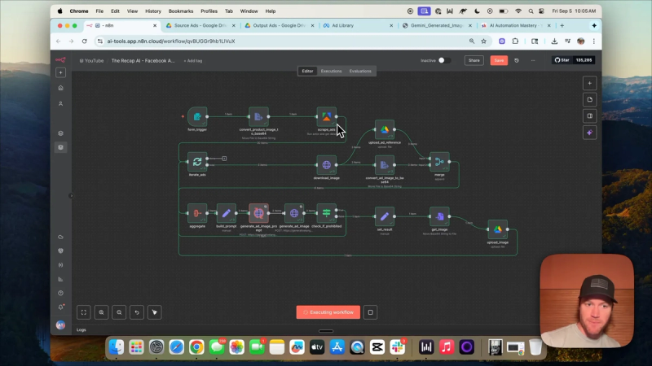Go to Home in n8n sidebar
652x366 pixels.
tap(60, 88)
